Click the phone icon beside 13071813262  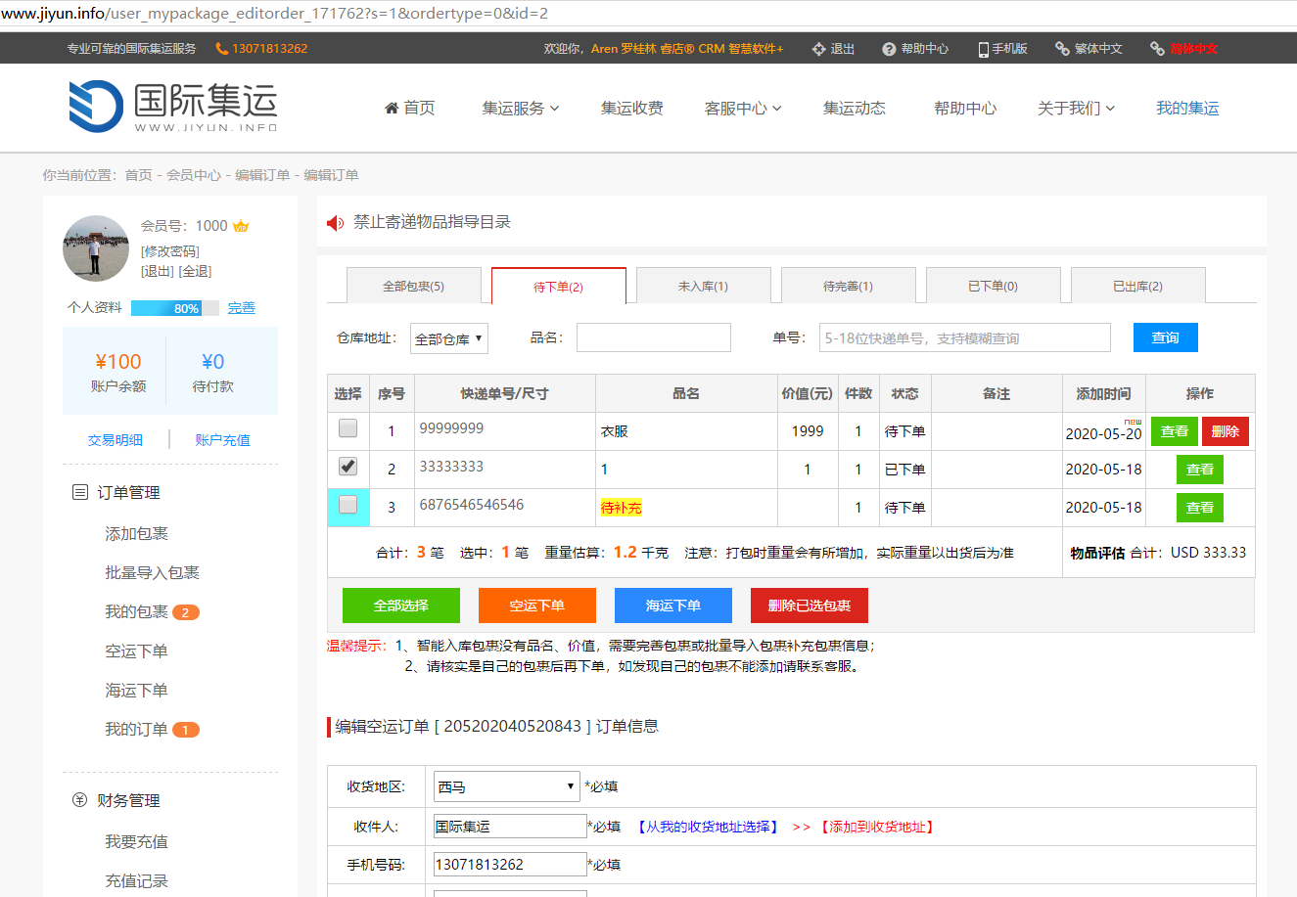click(222, 49)
